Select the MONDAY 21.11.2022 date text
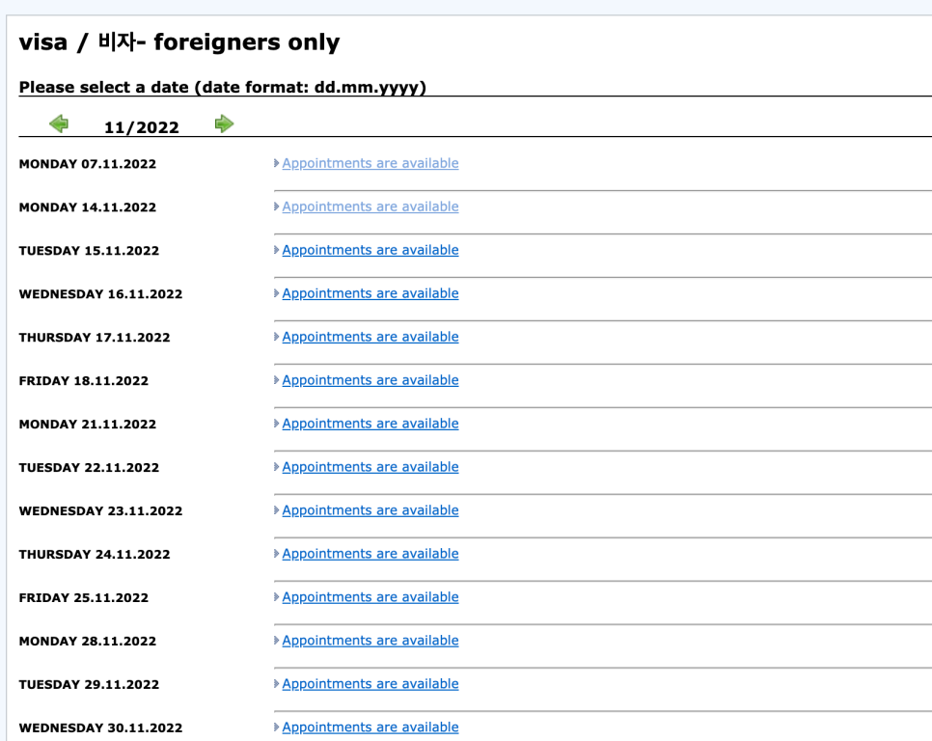The height and width of the screenshot is (741, 932). click(88, 425)
